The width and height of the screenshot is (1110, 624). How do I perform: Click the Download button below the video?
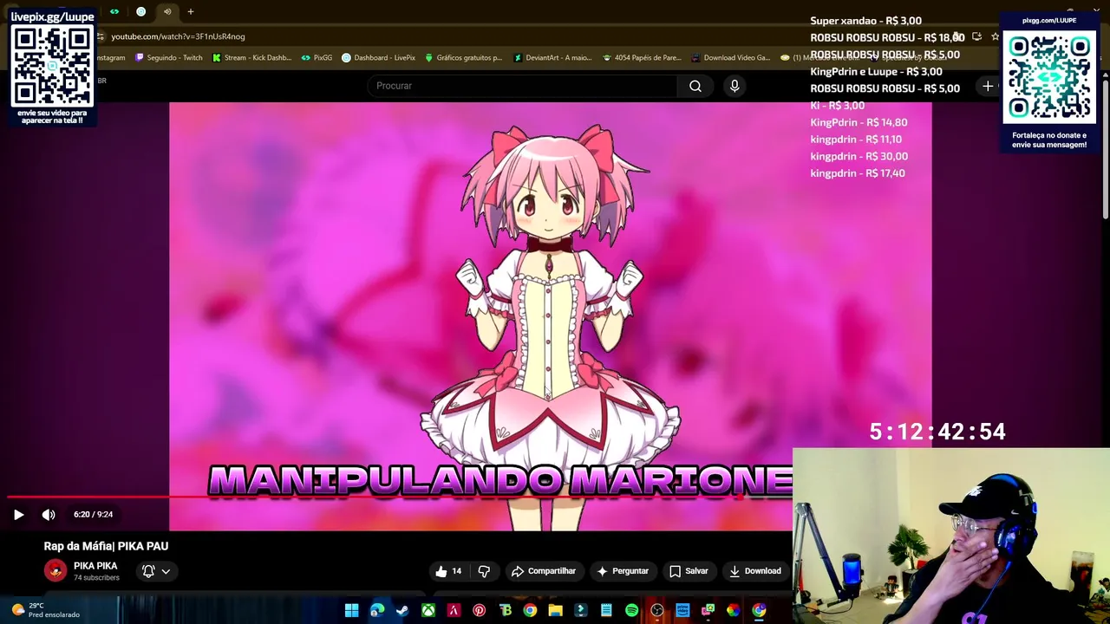[755, 571]
